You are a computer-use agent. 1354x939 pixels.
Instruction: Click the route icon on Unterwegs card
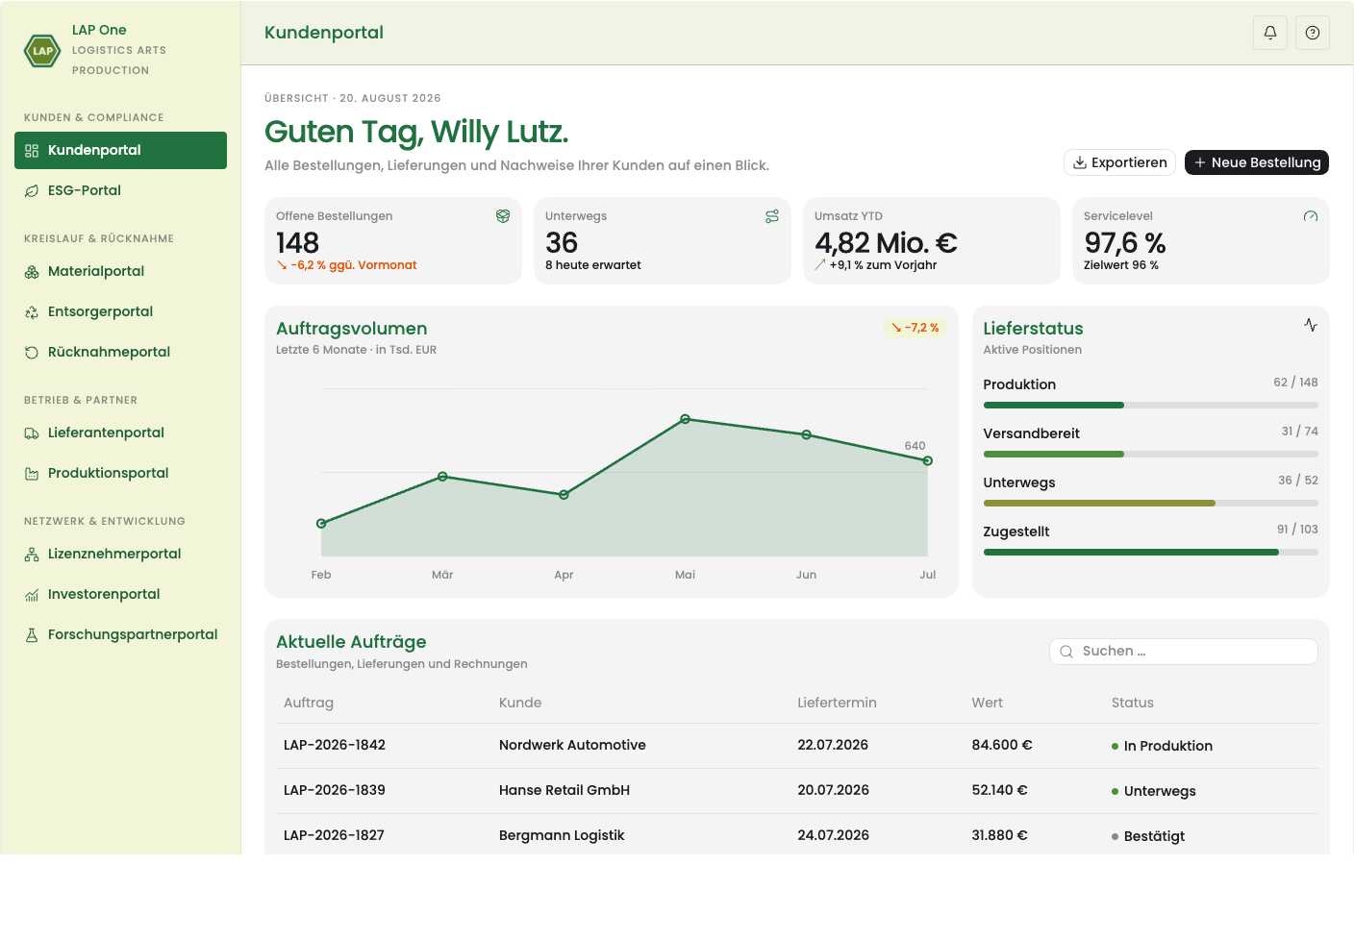[x=772, y=216]
